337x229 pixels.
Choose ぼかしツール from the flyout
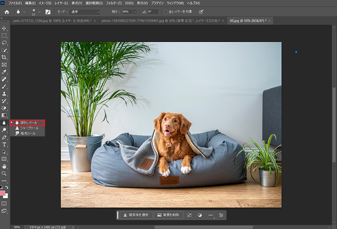(27, 123)
